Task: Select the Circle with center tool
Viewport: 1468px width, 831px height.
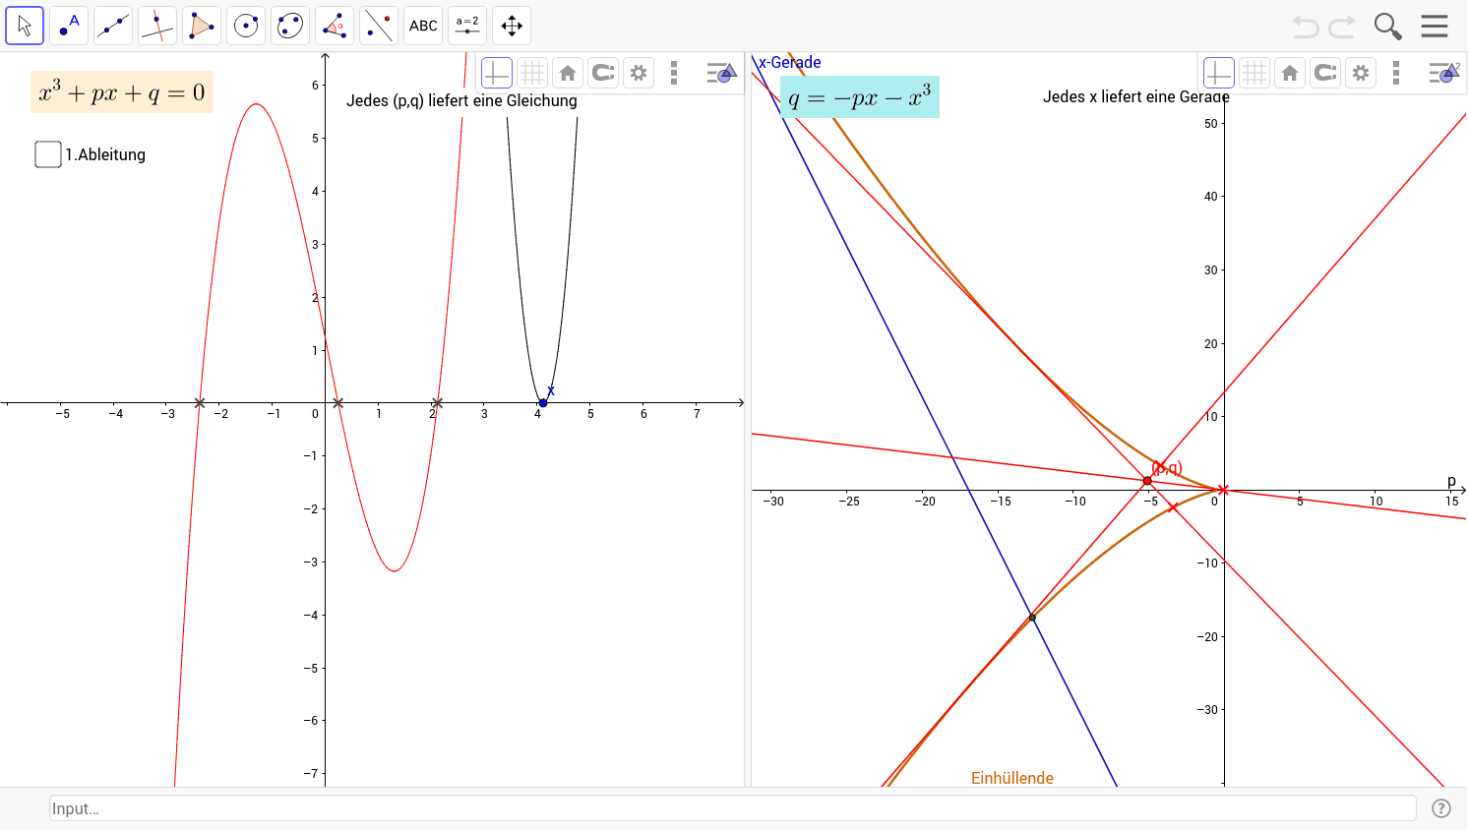Action: coord(246,26)
